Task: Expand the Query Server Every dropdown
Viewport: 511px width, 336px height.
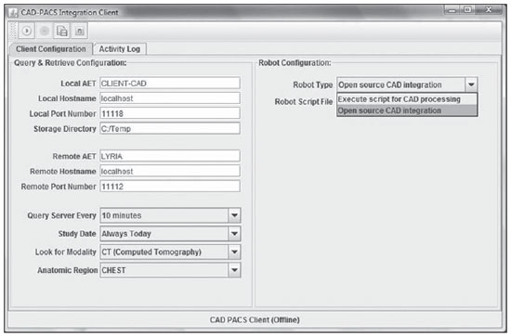Action: [234, 215]
